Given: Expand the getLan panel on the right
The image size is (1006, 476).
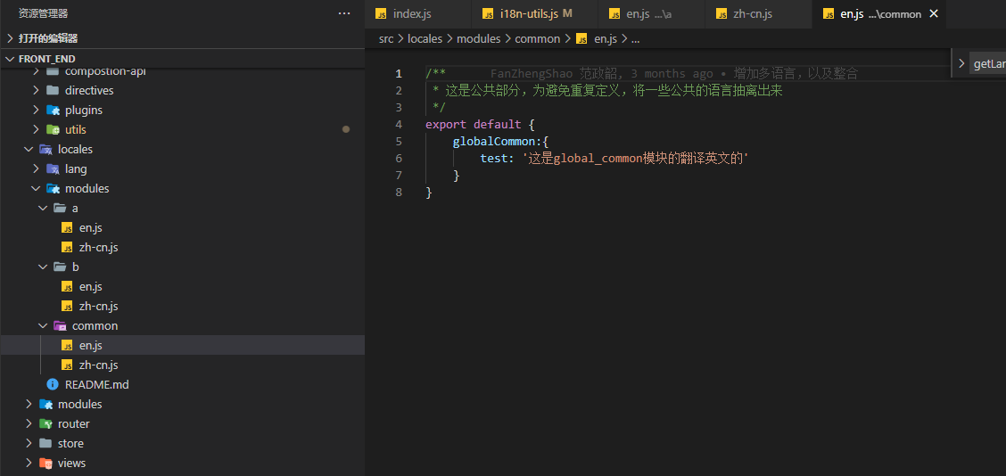Looking at the screenshot, I should pyautogui.click(x=961, y=63).
